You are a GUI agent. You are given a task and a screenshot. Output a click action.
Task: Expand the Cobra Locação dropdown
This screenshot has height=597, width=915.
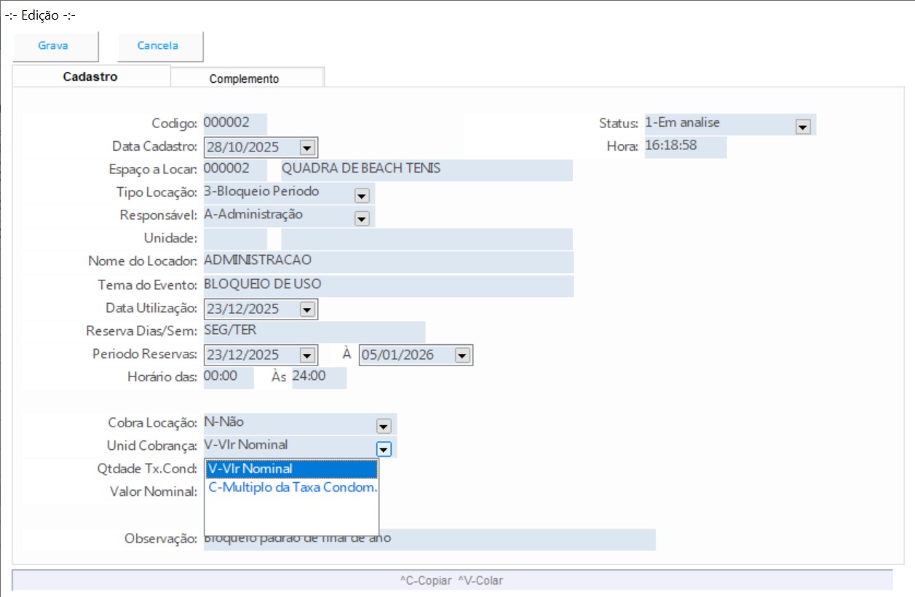384,426
